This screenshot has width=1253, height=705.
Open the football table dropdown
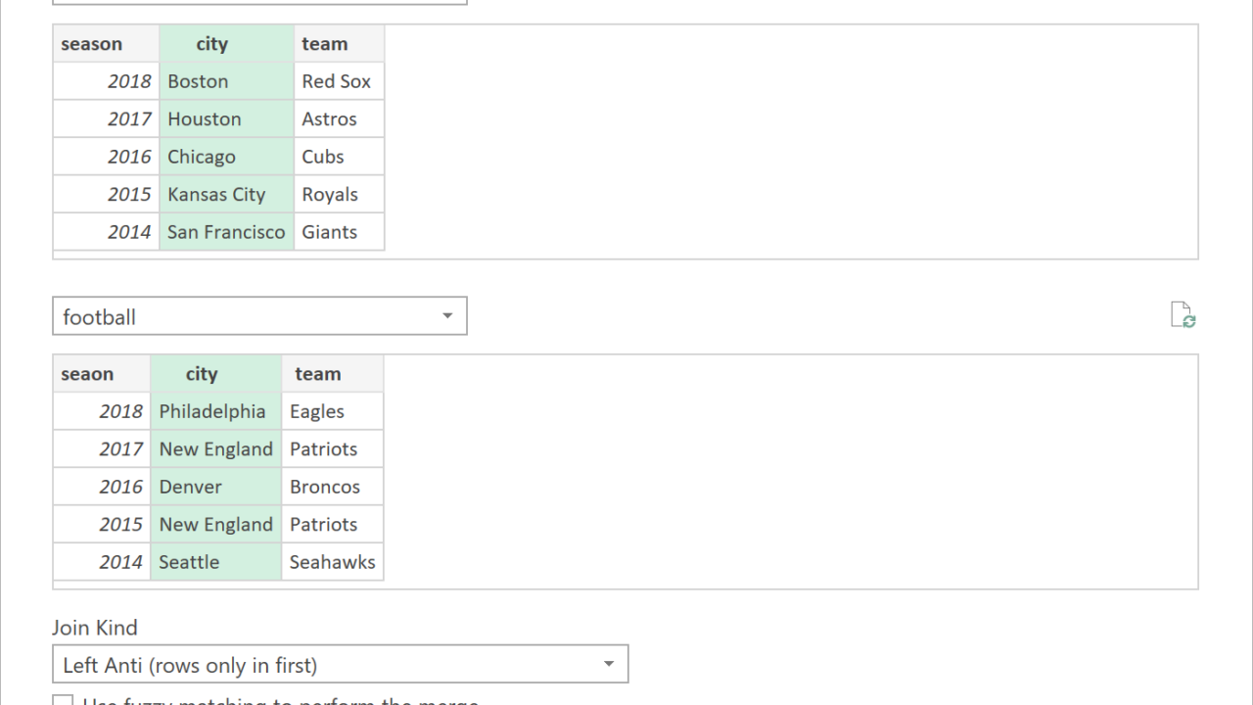point(447,316)
